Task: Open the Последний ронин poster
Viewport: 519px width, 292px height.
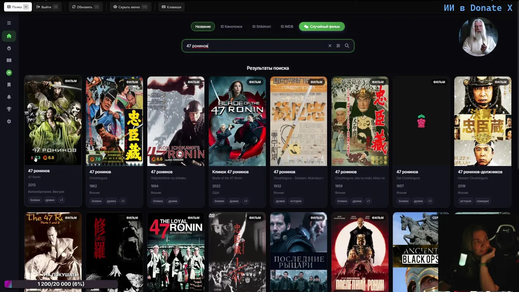Action: [360, 252]
